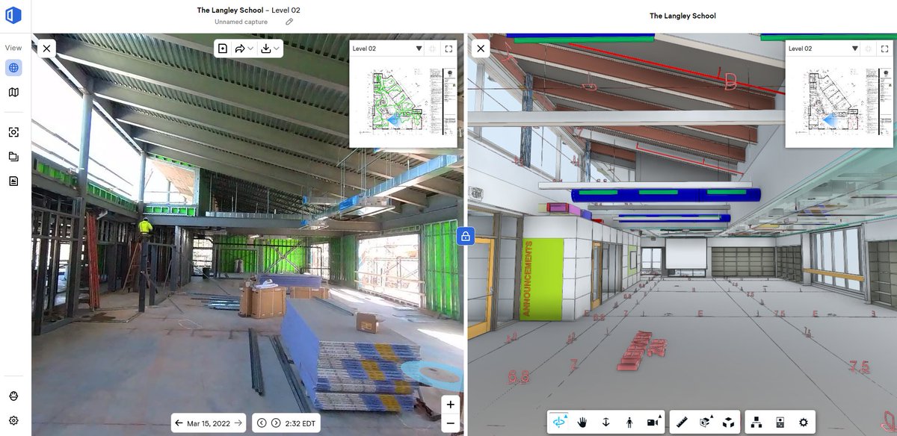The image size is (897, 436).
Task: Click The Langley School title over BIM pane
Action: point(682,16)
